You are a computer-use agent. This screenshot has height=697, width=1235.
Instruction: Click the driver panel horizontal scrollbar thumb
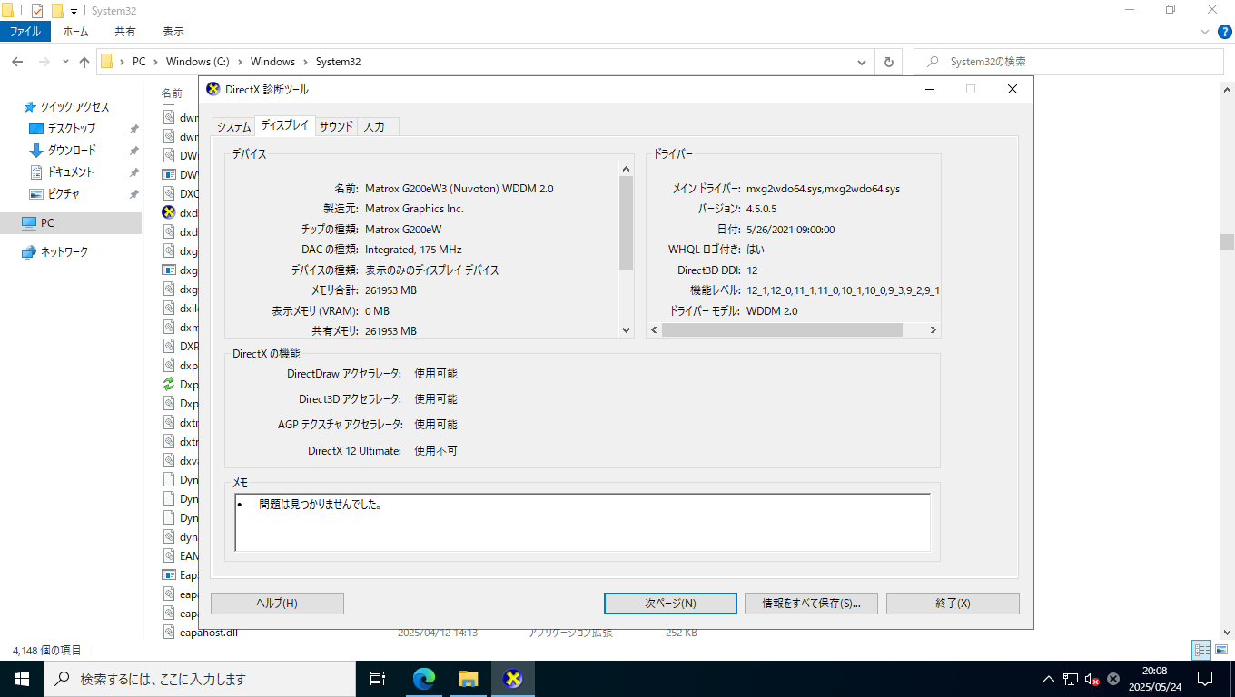click(x=782, y=330)
